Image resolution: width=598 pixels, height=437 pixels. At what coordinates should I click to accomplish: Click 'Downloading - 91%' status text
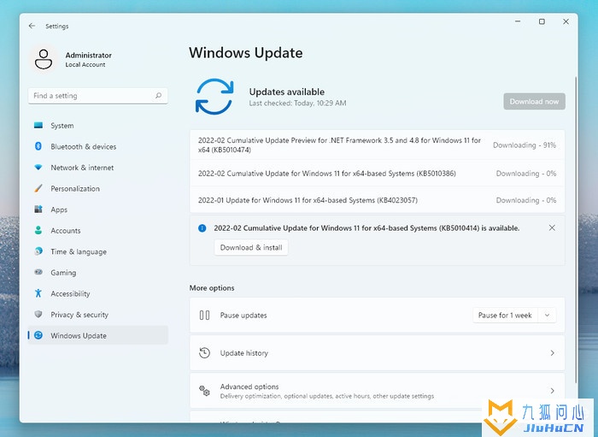pyautogui.click(x=525, y=145)
